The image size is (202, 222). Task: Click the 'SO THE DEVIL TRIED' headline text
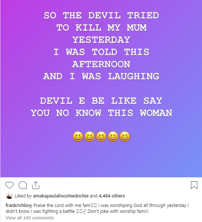(101, 15)
